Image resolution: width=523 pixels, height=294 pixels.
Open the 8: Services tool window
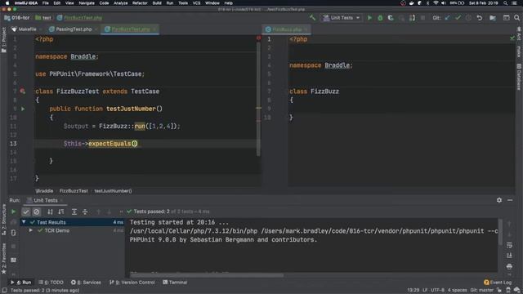(x=86, y=283)
